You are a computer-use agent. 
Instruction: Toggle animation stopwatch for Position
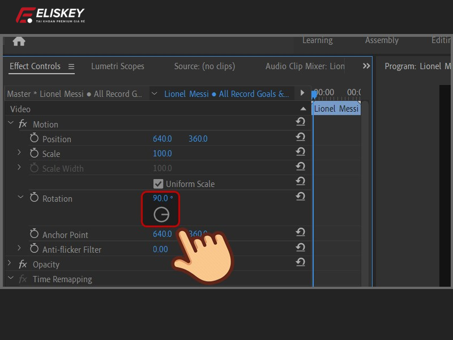click(35, 139)
